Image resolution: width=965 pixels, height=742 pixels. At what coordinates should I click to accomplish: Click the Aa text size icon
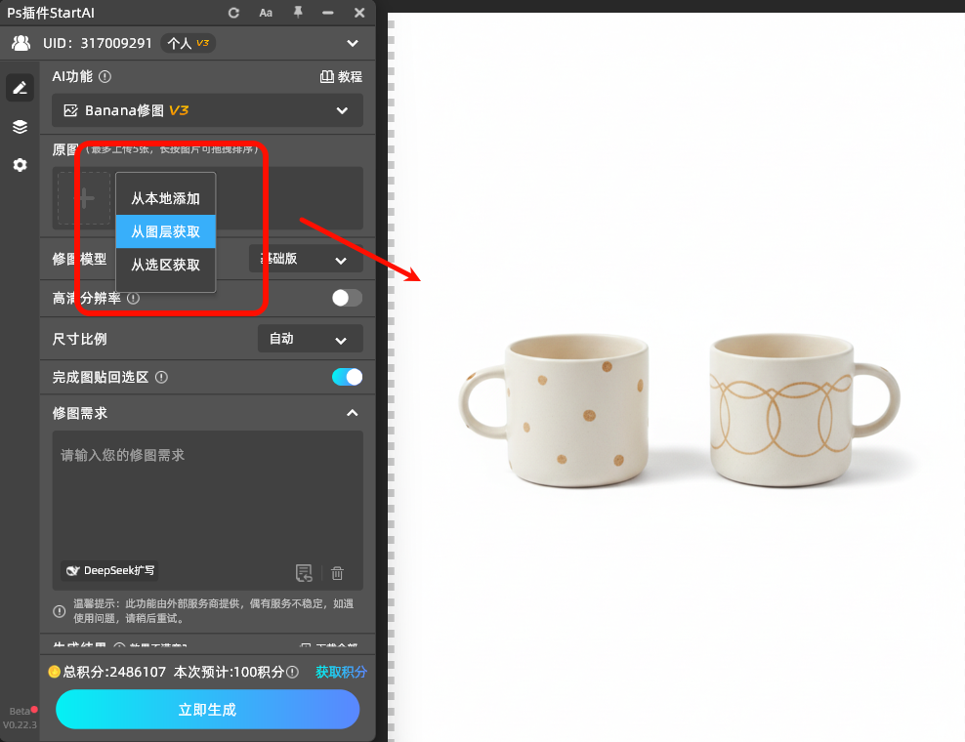click(266, 13)
